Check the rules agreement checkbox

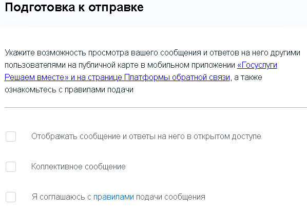click(11, 197)
